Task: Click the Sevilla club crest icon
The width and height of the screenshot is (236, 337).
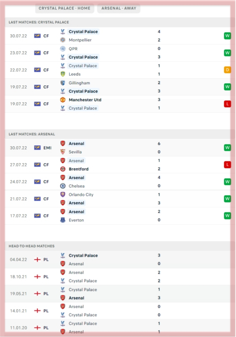Action: (63, 152)
